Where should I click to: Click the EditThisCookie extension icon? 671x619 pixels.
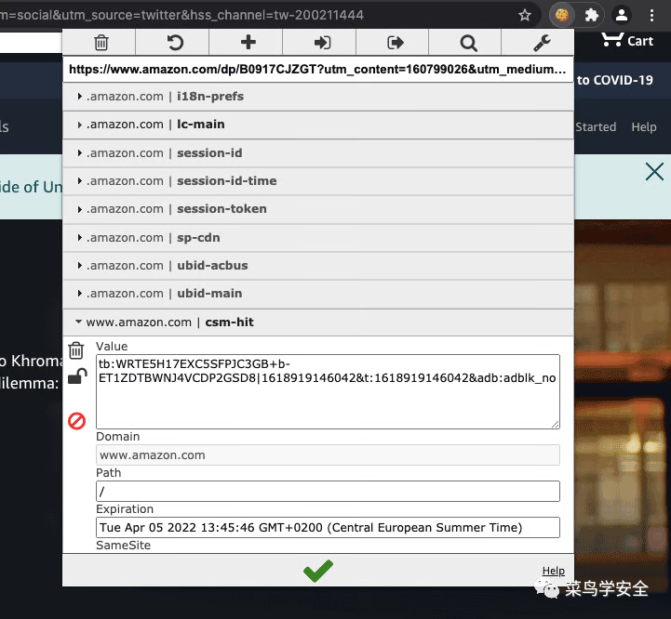562,16
